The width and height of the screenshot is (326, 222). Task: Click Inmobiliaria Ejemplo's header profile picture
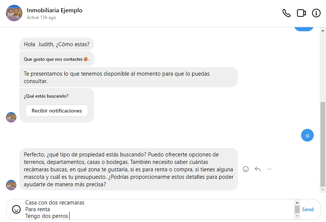[x=14, y=13]
